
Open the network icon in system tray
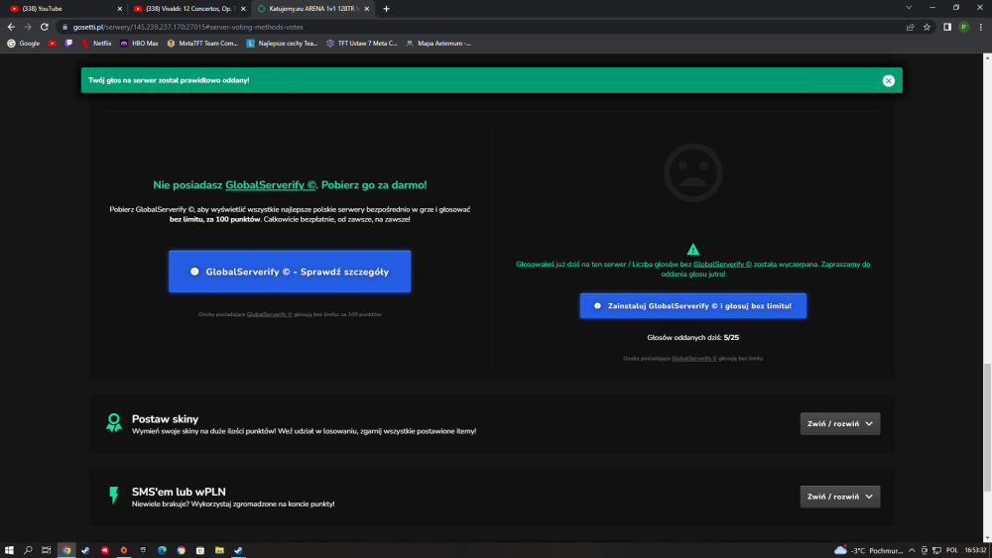pos(937,550)
